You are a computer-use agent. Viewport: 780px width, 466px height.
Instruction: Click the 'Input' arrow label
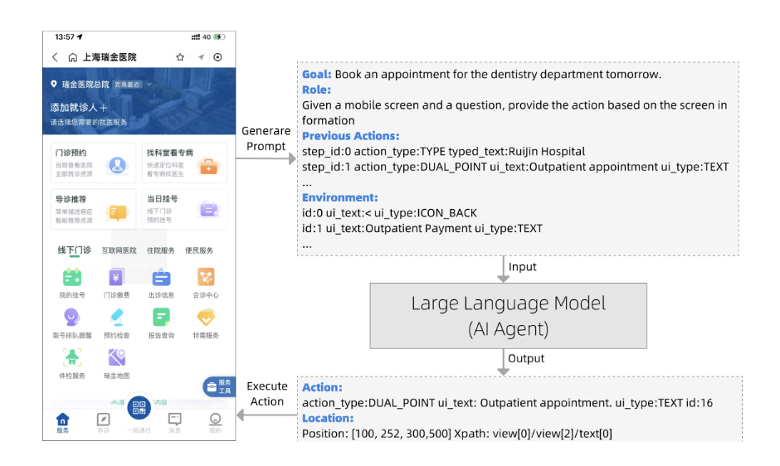(522, 266)
